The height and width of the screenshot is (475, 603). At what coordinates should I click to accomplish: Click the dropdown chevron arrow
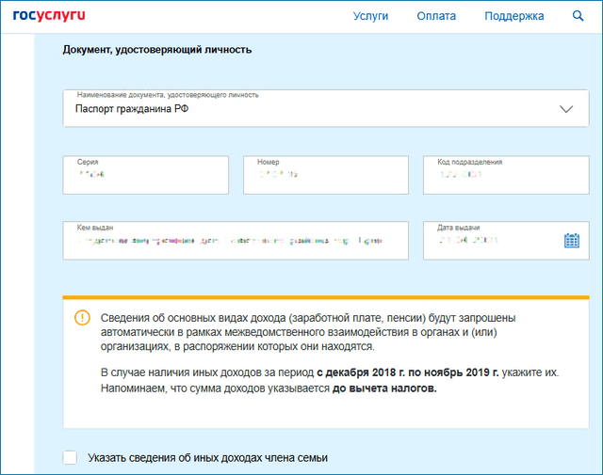[566, 109]
